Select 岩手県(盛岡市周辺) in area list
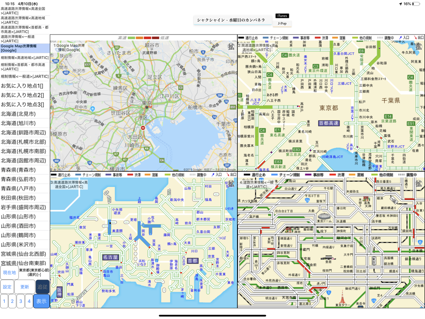The width and height of the screenshot is (425, 319). click(x=25, y=207)
